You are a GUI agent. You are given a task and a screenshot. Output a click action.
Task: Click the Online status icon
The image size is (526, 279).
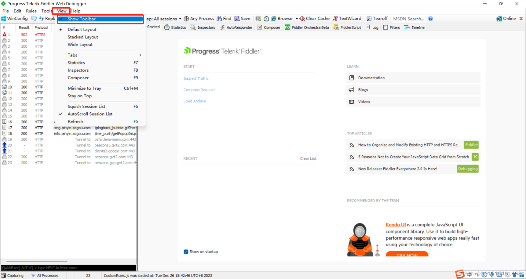pos(499,19)
